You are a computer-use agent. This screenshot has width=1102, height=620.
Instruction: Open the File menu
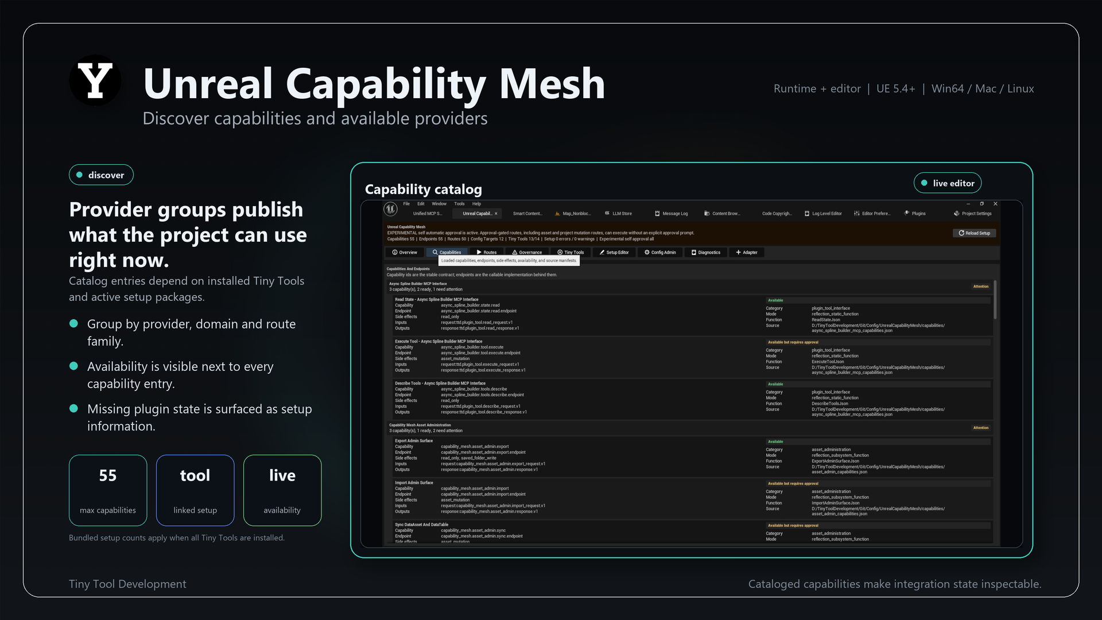click(x=406, y=204)
